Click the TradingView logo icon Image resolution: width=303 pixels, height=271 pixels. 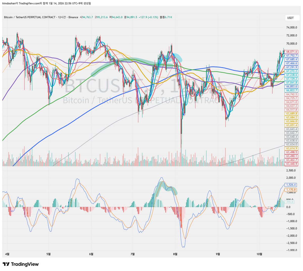click(x=6, y=264)
